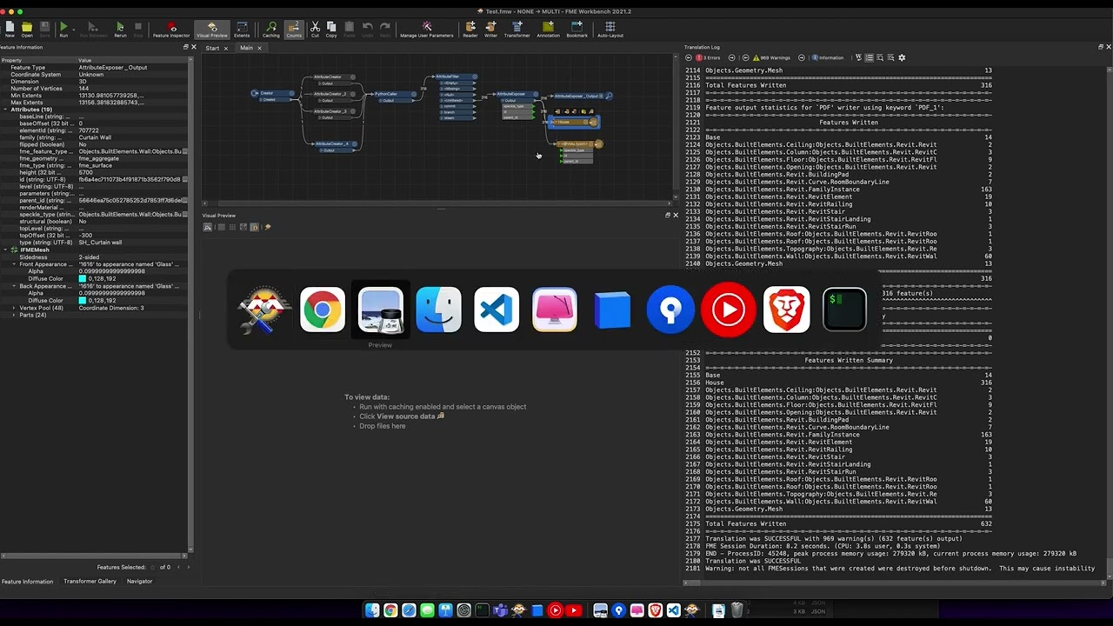Go to previous error in log
Image resolution: width=1113 pixels, height=626 pixels.
689,57
